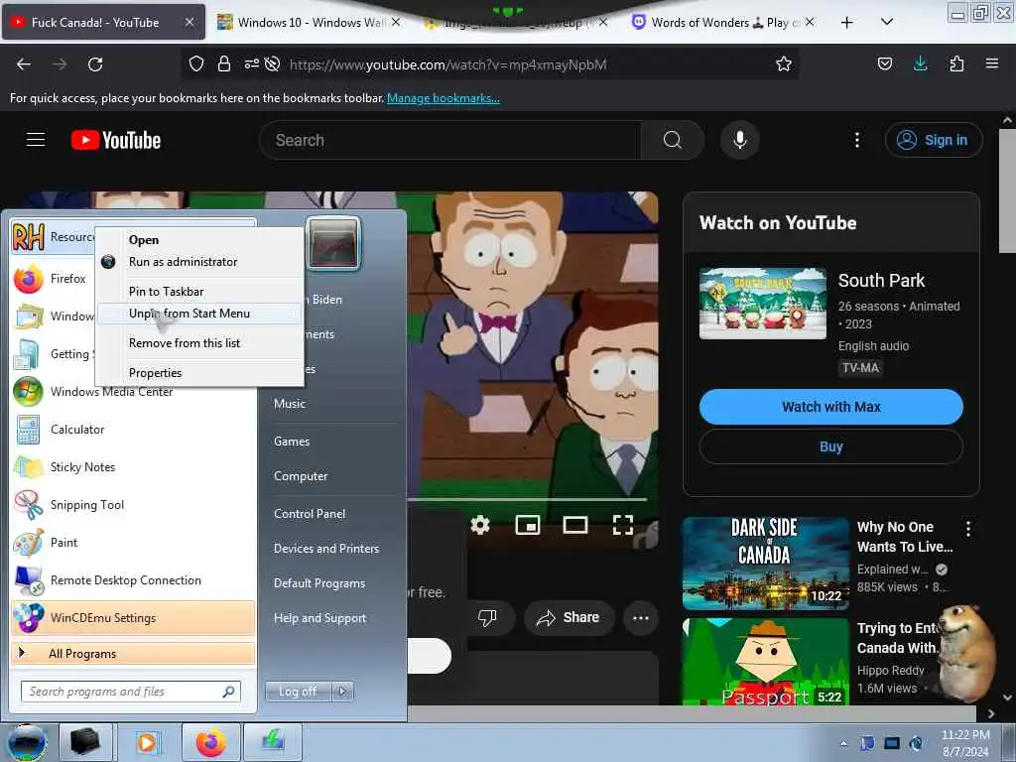Click the Log off button
The height and width of the screenshot is (762, 1016).
tap(298, 692)
